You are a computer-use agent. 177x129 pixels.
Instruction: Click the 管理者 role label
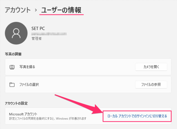[x=37, y=39]
